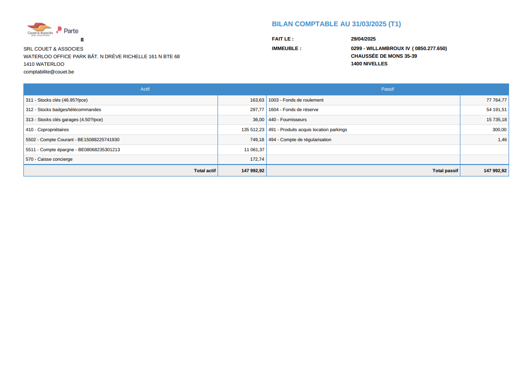
Task: Click the 491 - Produits acquis location parkings row
Action: point(308,130)
